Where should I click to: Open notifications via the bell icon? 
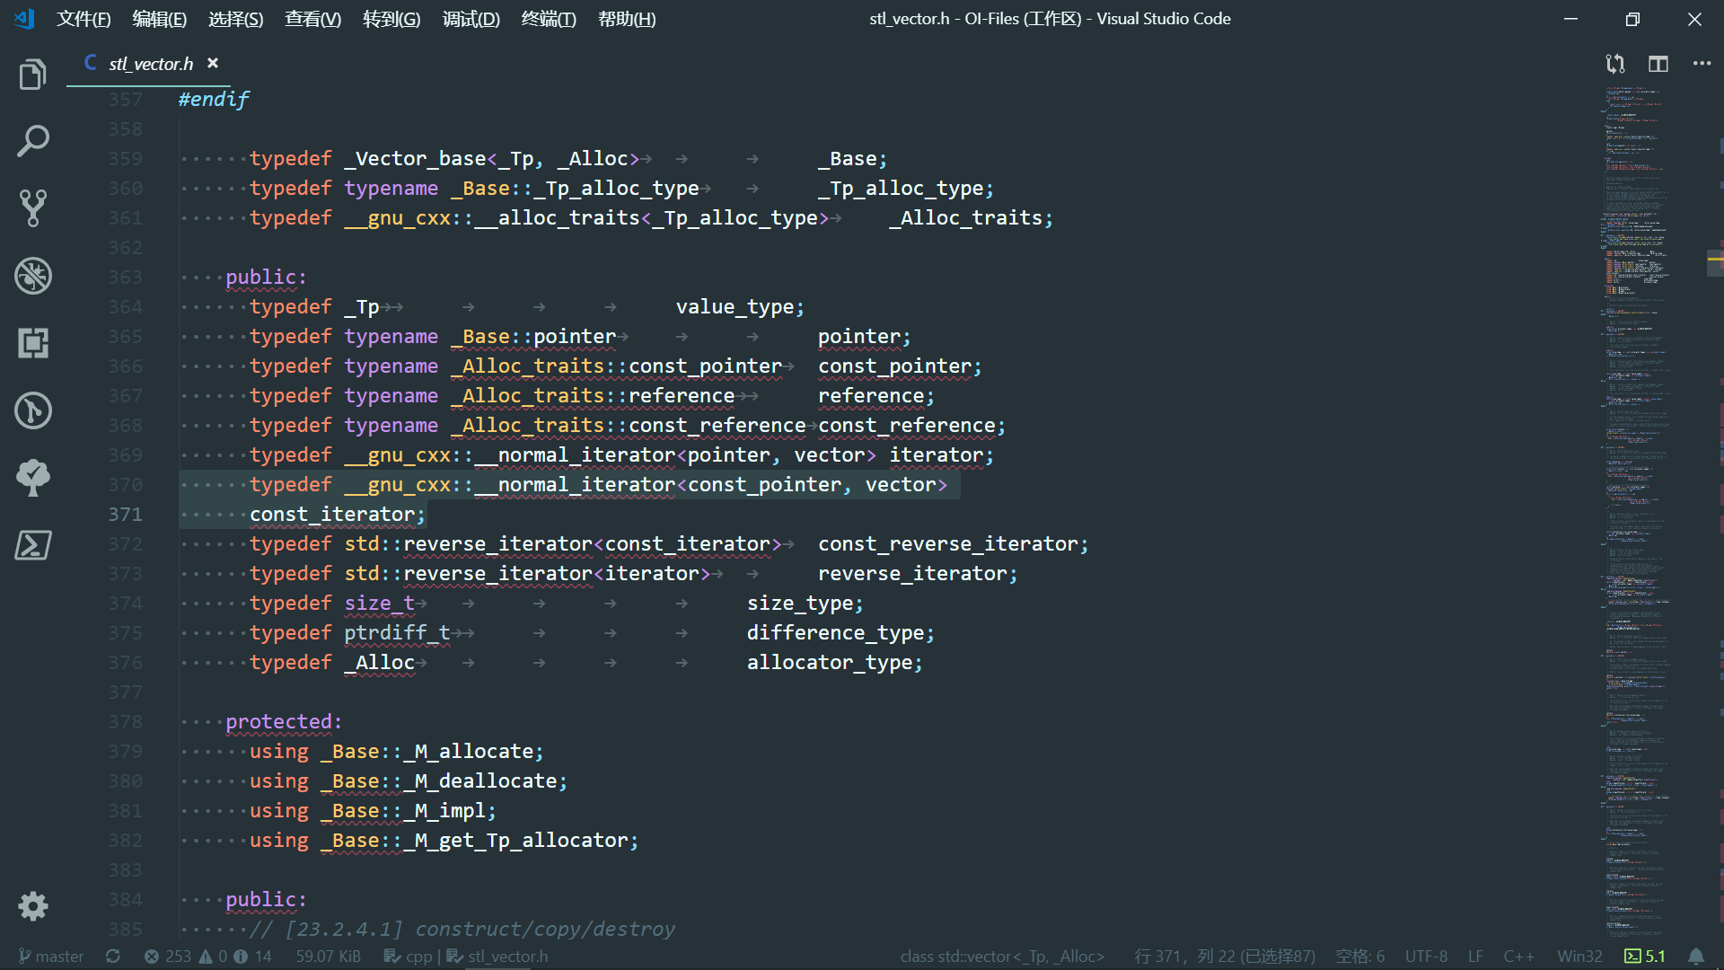point(1696,956)
